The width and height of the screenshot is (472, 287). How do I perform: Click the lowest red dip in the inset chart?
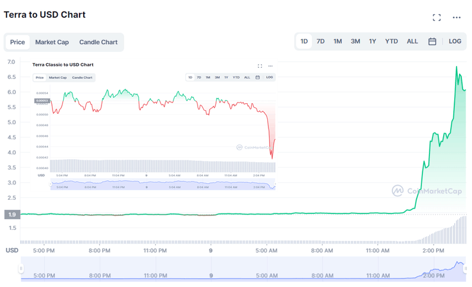[x=272, y=158]
